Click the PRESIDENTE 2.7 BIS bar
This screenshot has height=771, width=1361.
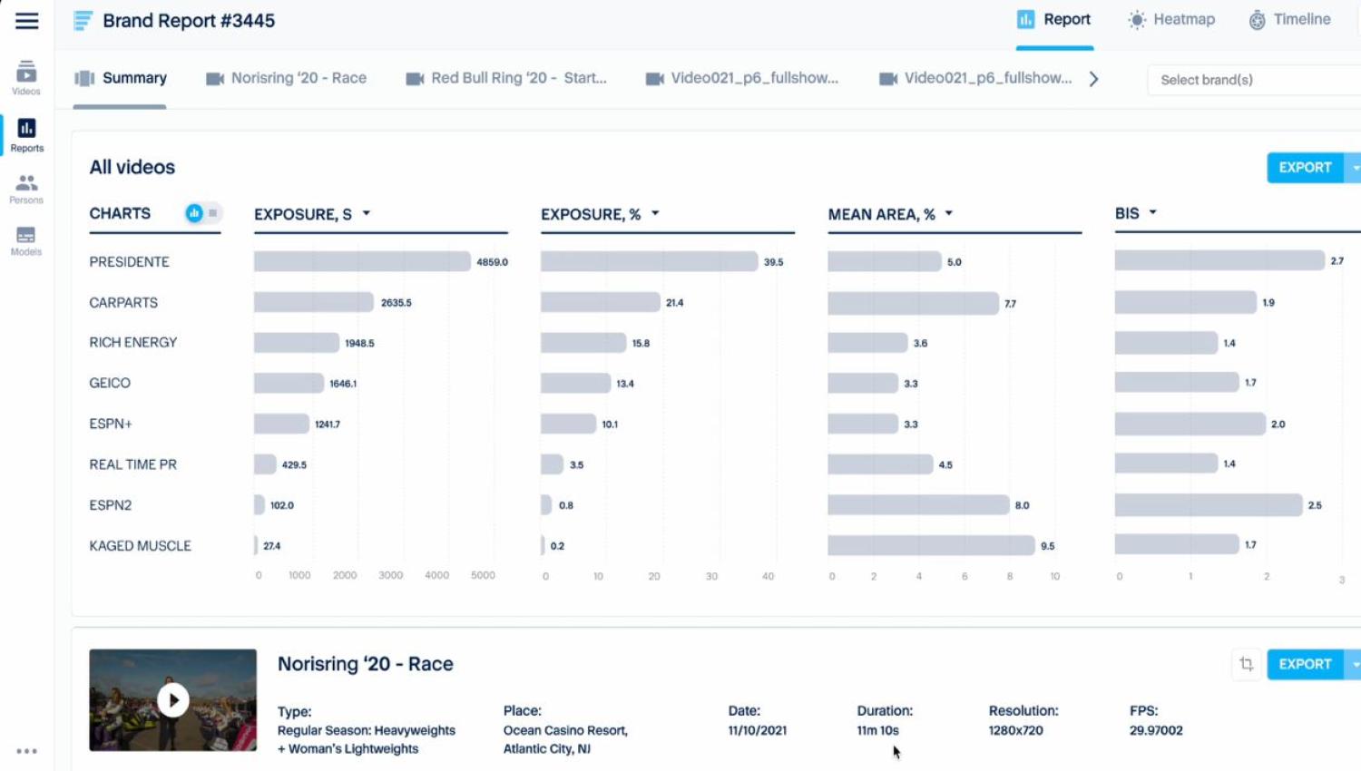[x=1219, y=260]
